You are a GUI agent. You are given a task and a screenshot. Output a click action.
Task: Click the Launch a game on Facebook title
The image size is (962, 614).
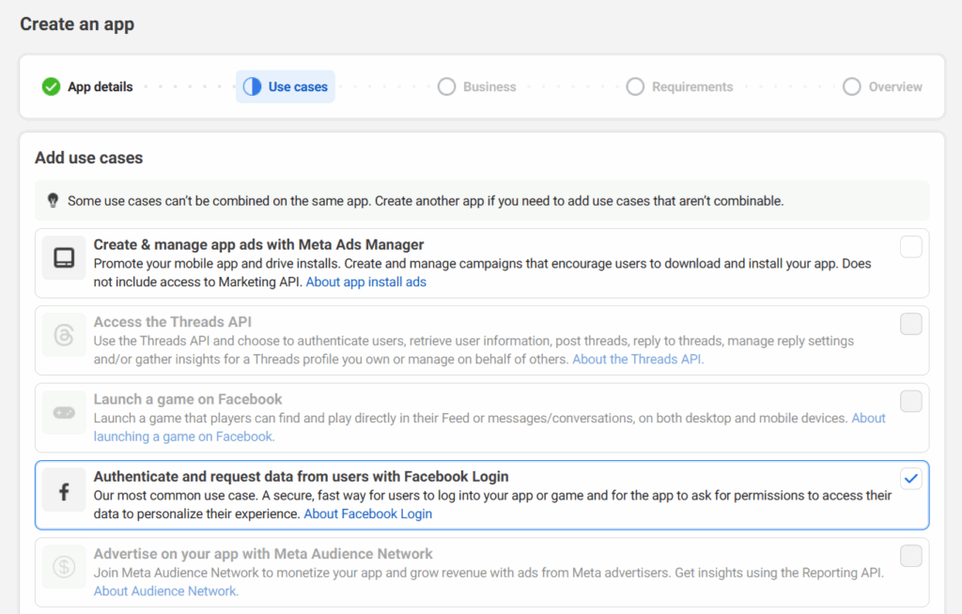pos(188,399)
